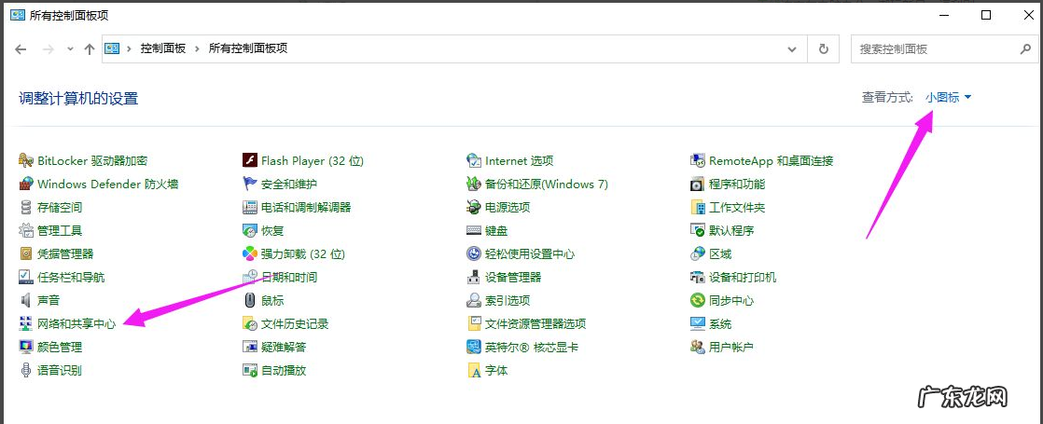Click the search magnifier icon
Image resolution: width=1043 pixels, height=424 pixels.
tap(1024, 49)
